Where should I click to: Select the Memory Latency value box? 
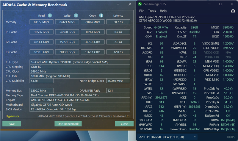point(118,22)
